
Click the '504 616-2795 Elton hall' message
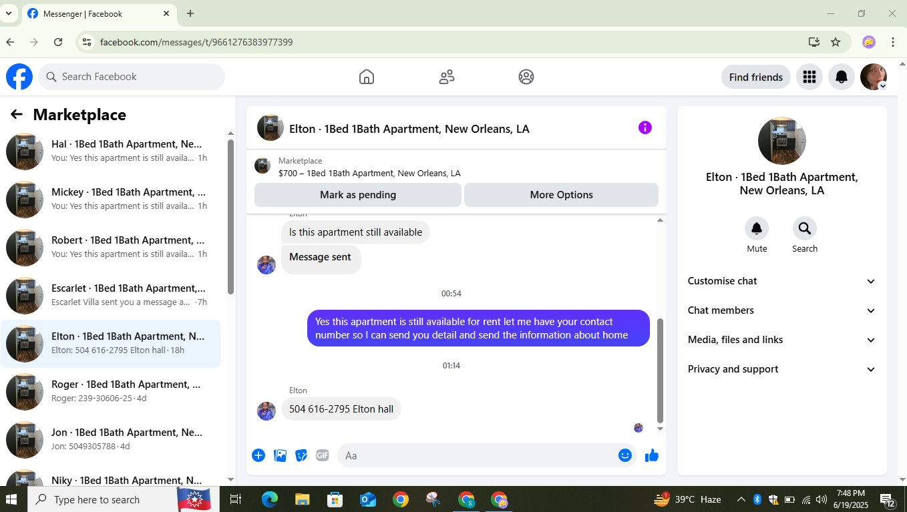(x=341, y=409)
